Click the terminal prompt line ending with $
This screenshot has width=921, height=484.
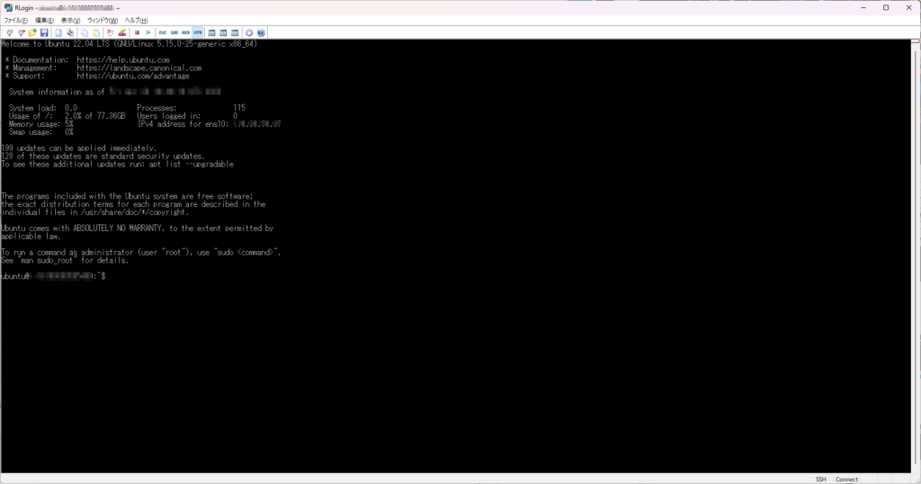[53, 276]
